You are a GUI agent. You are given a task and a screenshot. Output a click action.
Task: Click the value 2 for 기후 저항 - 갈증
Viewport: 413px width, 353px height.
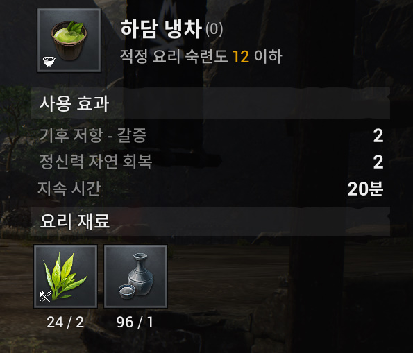[x=378, y=136]
